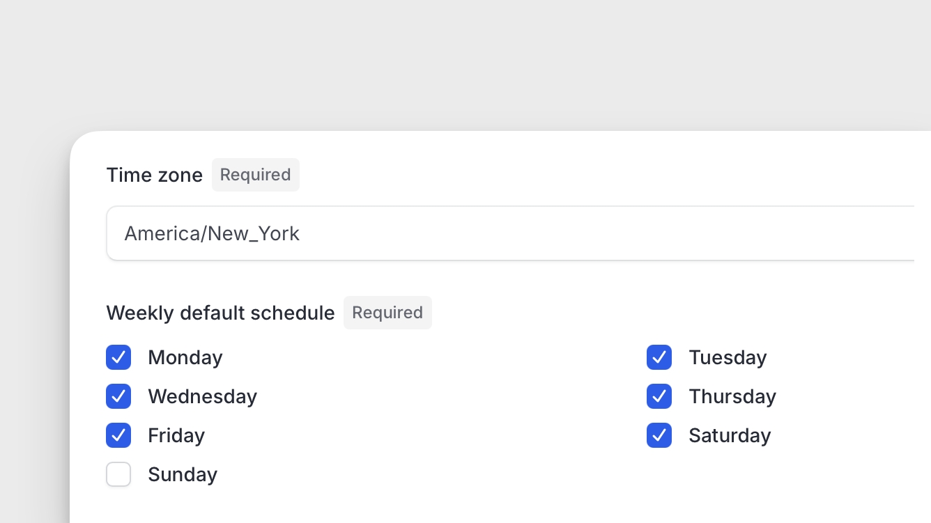The image size is (931, 523).
Task: Enable the Sunday checkbox
Action: [118, 474]
